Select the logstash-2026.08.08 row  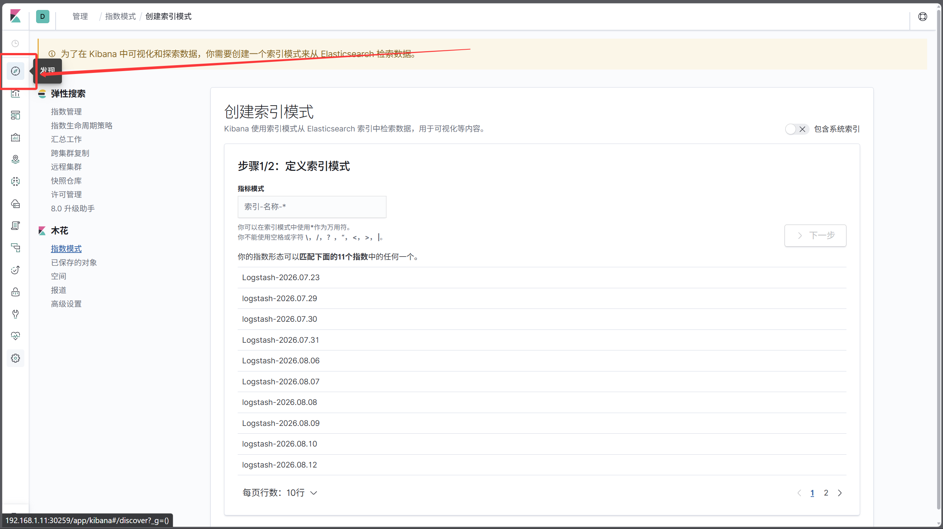click(x=542, y=402)
